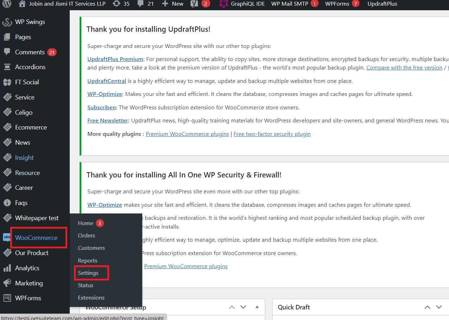
Task: Click the WP Swings sidebar icon
Action: tap(7, 22)
